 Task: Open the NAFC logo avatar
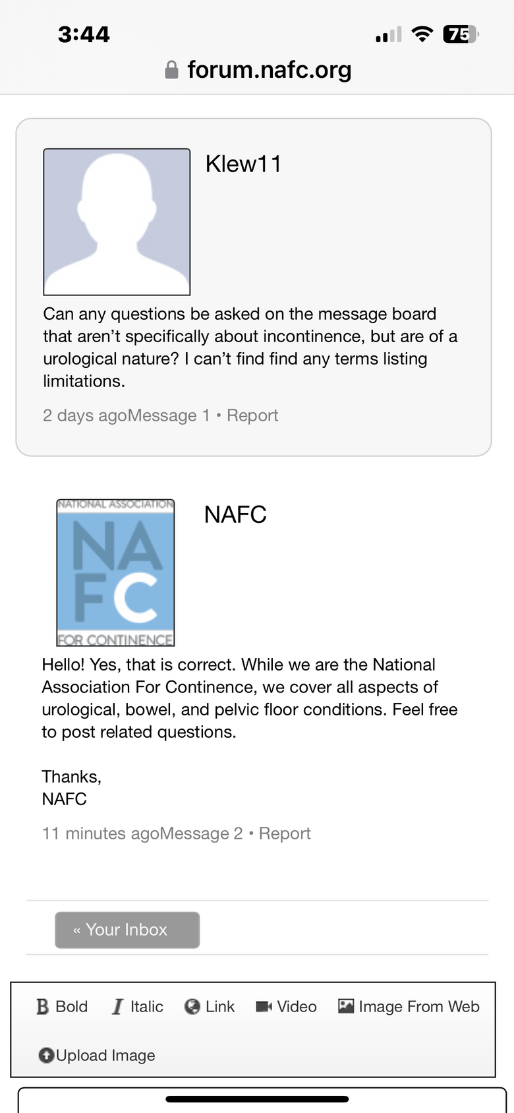(115, 572)
